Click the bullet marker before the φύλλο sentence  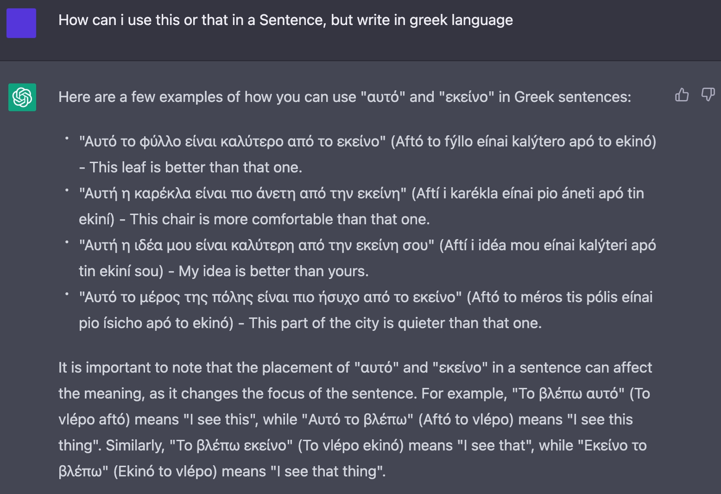pyautogui.click(x=67, y=138)
